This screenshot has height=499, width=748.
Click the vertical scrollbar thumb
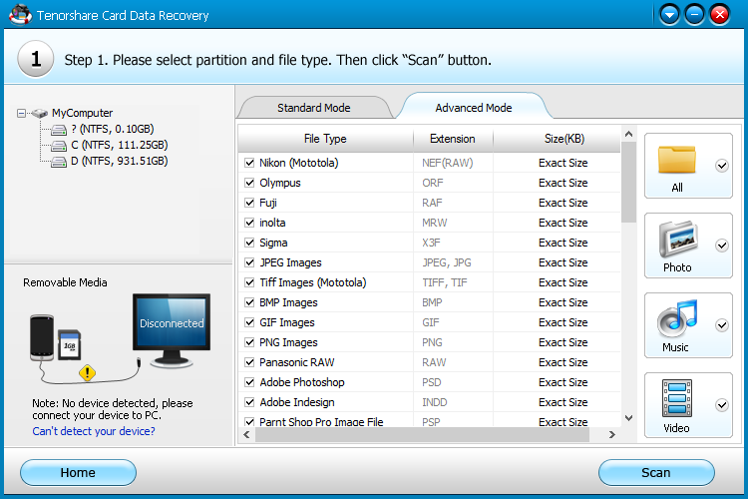628,182
